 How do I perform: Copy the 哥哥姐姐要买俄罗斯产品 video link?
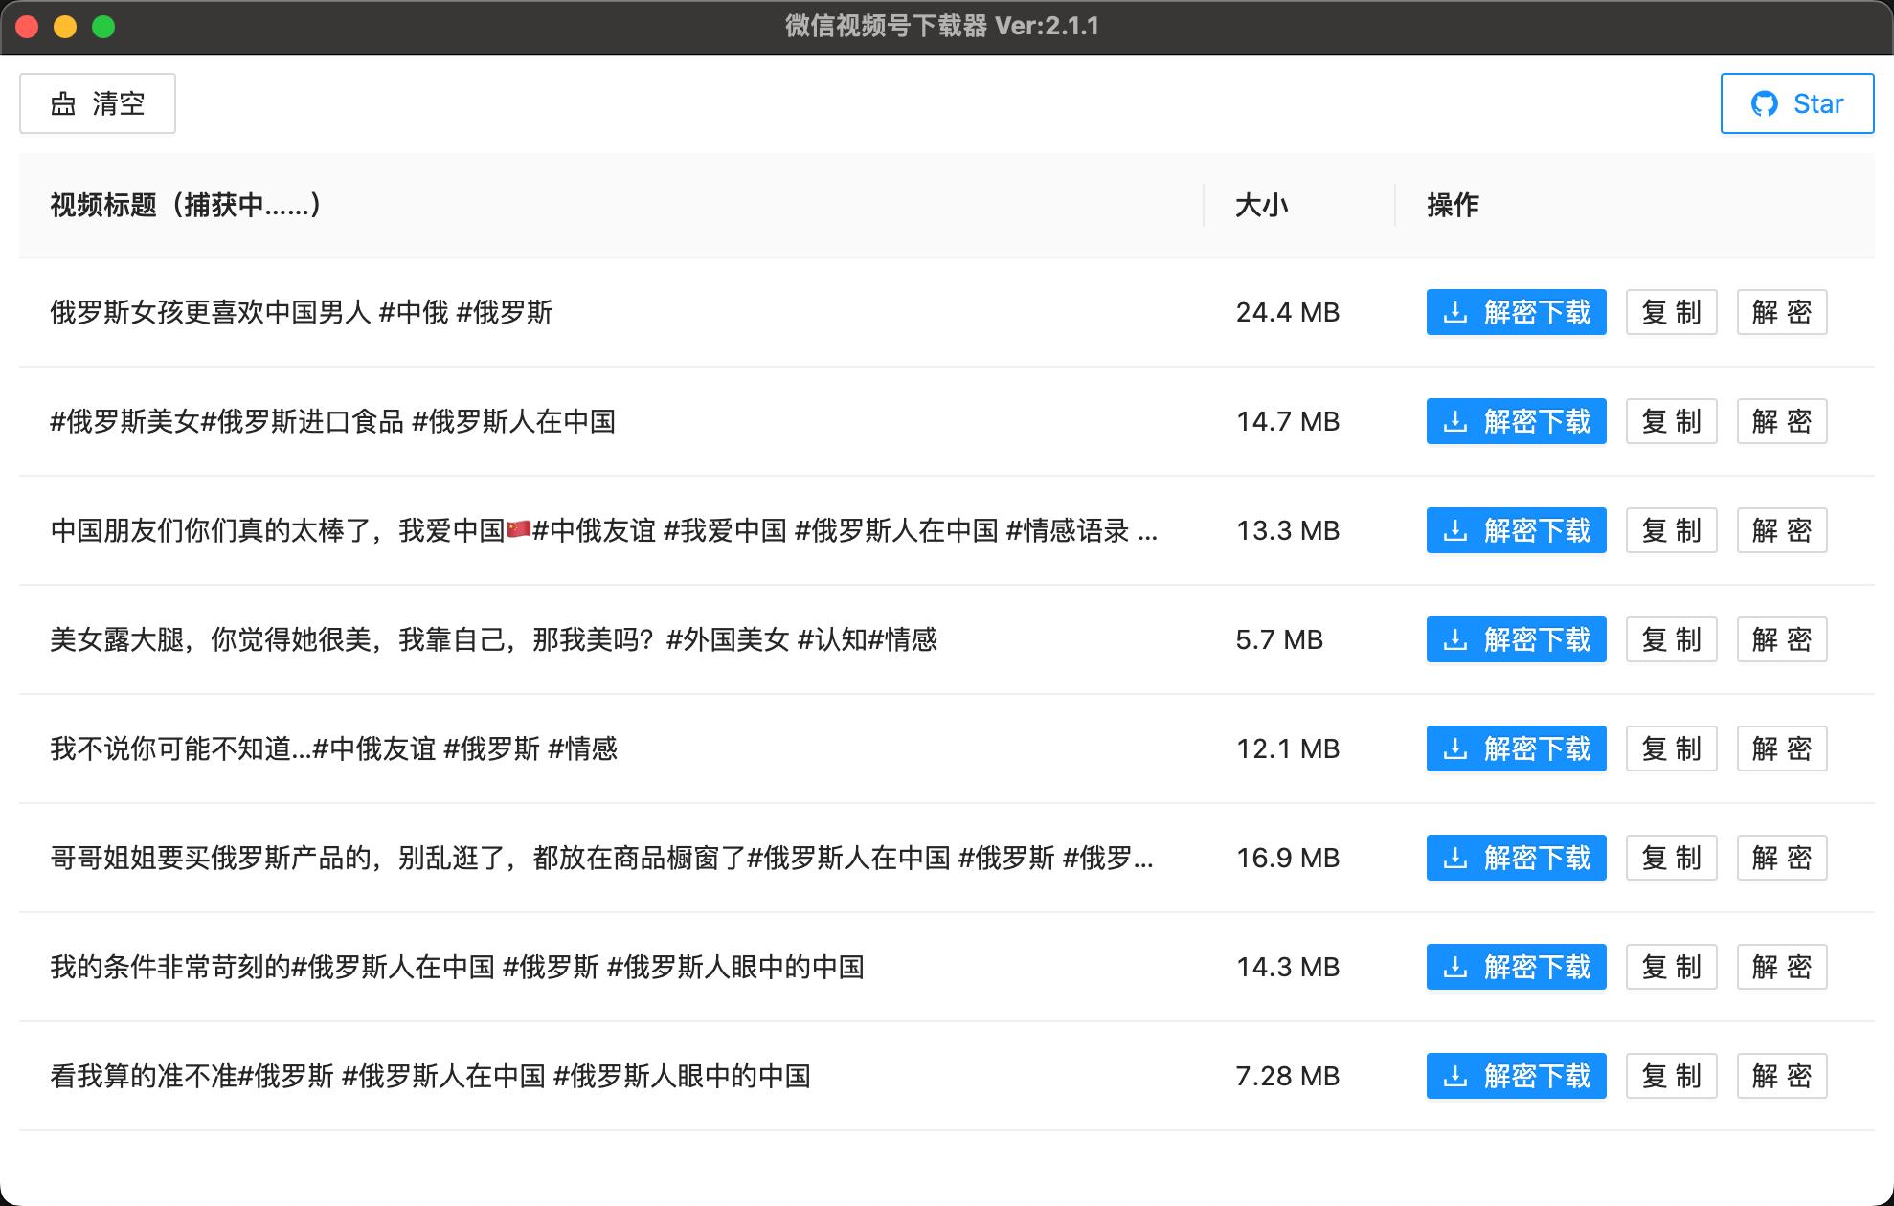[x=1670, y=858]
